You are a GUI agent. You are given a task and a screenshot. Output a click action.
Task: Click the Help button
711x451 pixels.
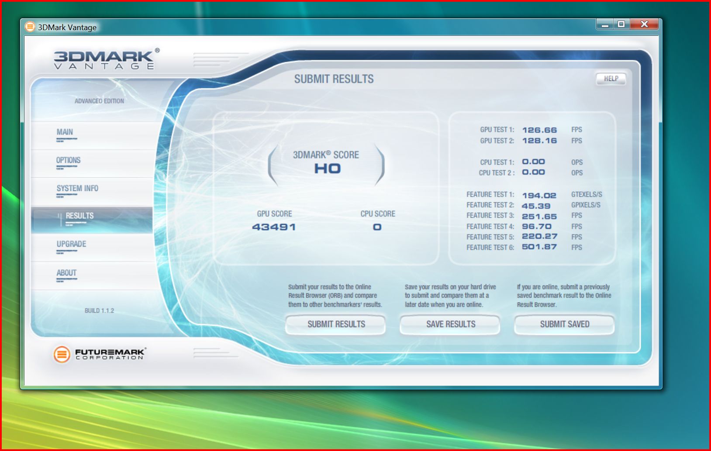point(611,79)
